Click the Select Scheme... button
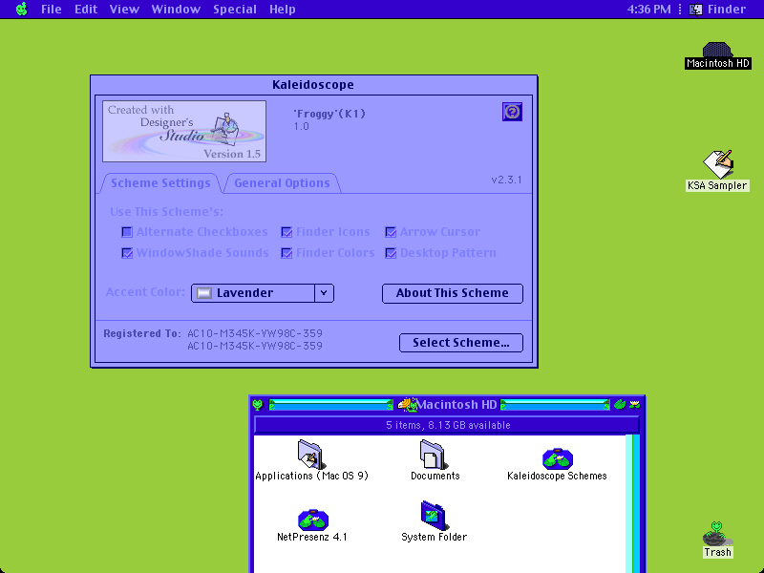This screenshot has width=764, height=573. pyautogui.click(x=461, y=343)
